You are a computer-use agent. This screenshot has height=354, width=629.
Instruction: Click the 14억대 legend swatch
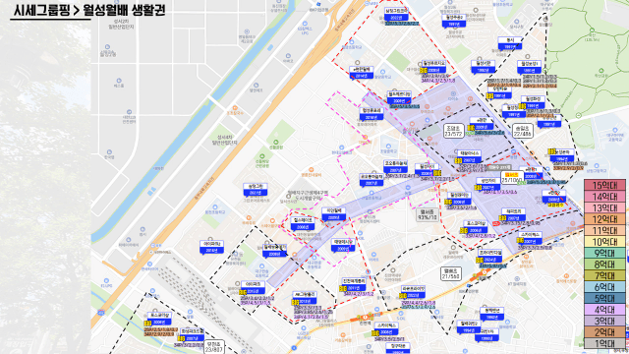(x=605, y=197)
